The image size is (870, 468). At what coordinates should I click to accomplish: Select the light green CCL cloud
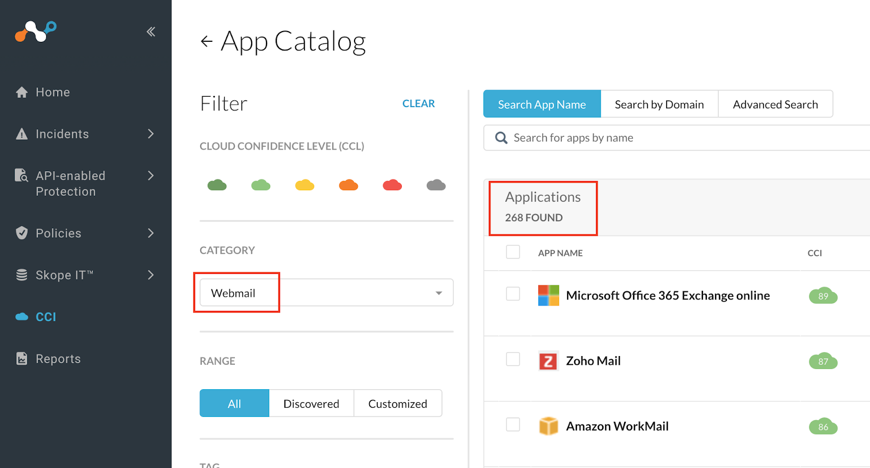click(261, 185)
